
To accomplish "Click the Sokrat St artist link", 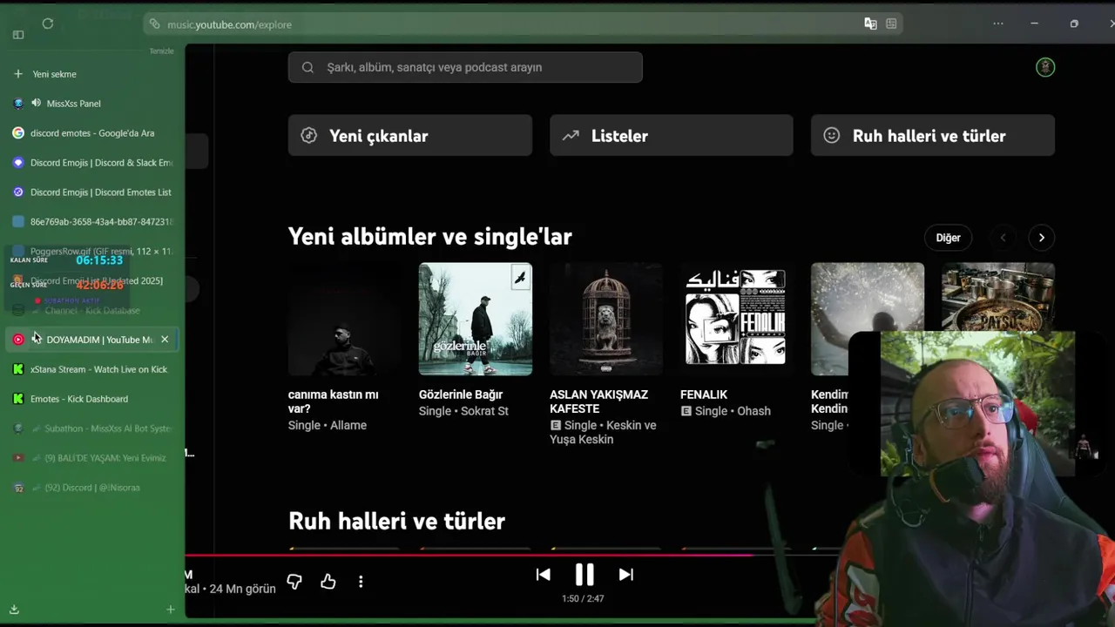I will tap(485, 411).
